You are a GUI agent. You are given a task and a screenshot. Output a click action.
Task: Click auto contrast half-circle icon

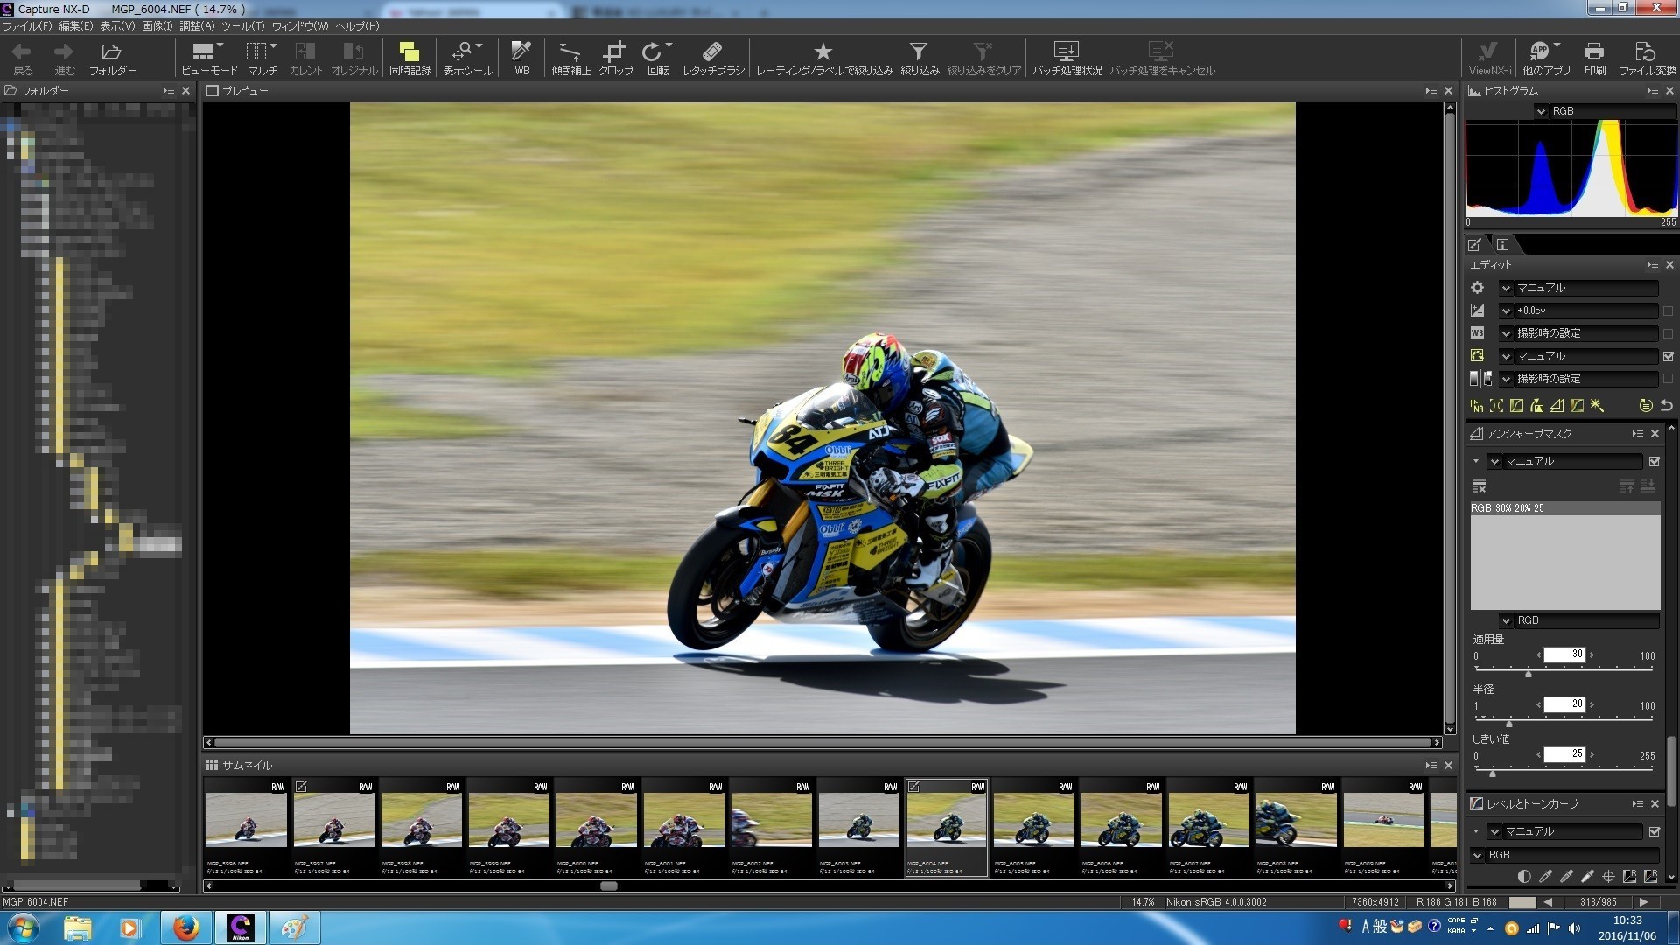(x=1524, y=876)
